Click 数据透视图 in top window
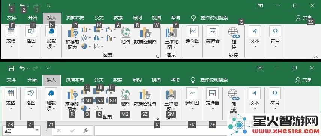The image size is (321, 136). [x=145, y=38]
